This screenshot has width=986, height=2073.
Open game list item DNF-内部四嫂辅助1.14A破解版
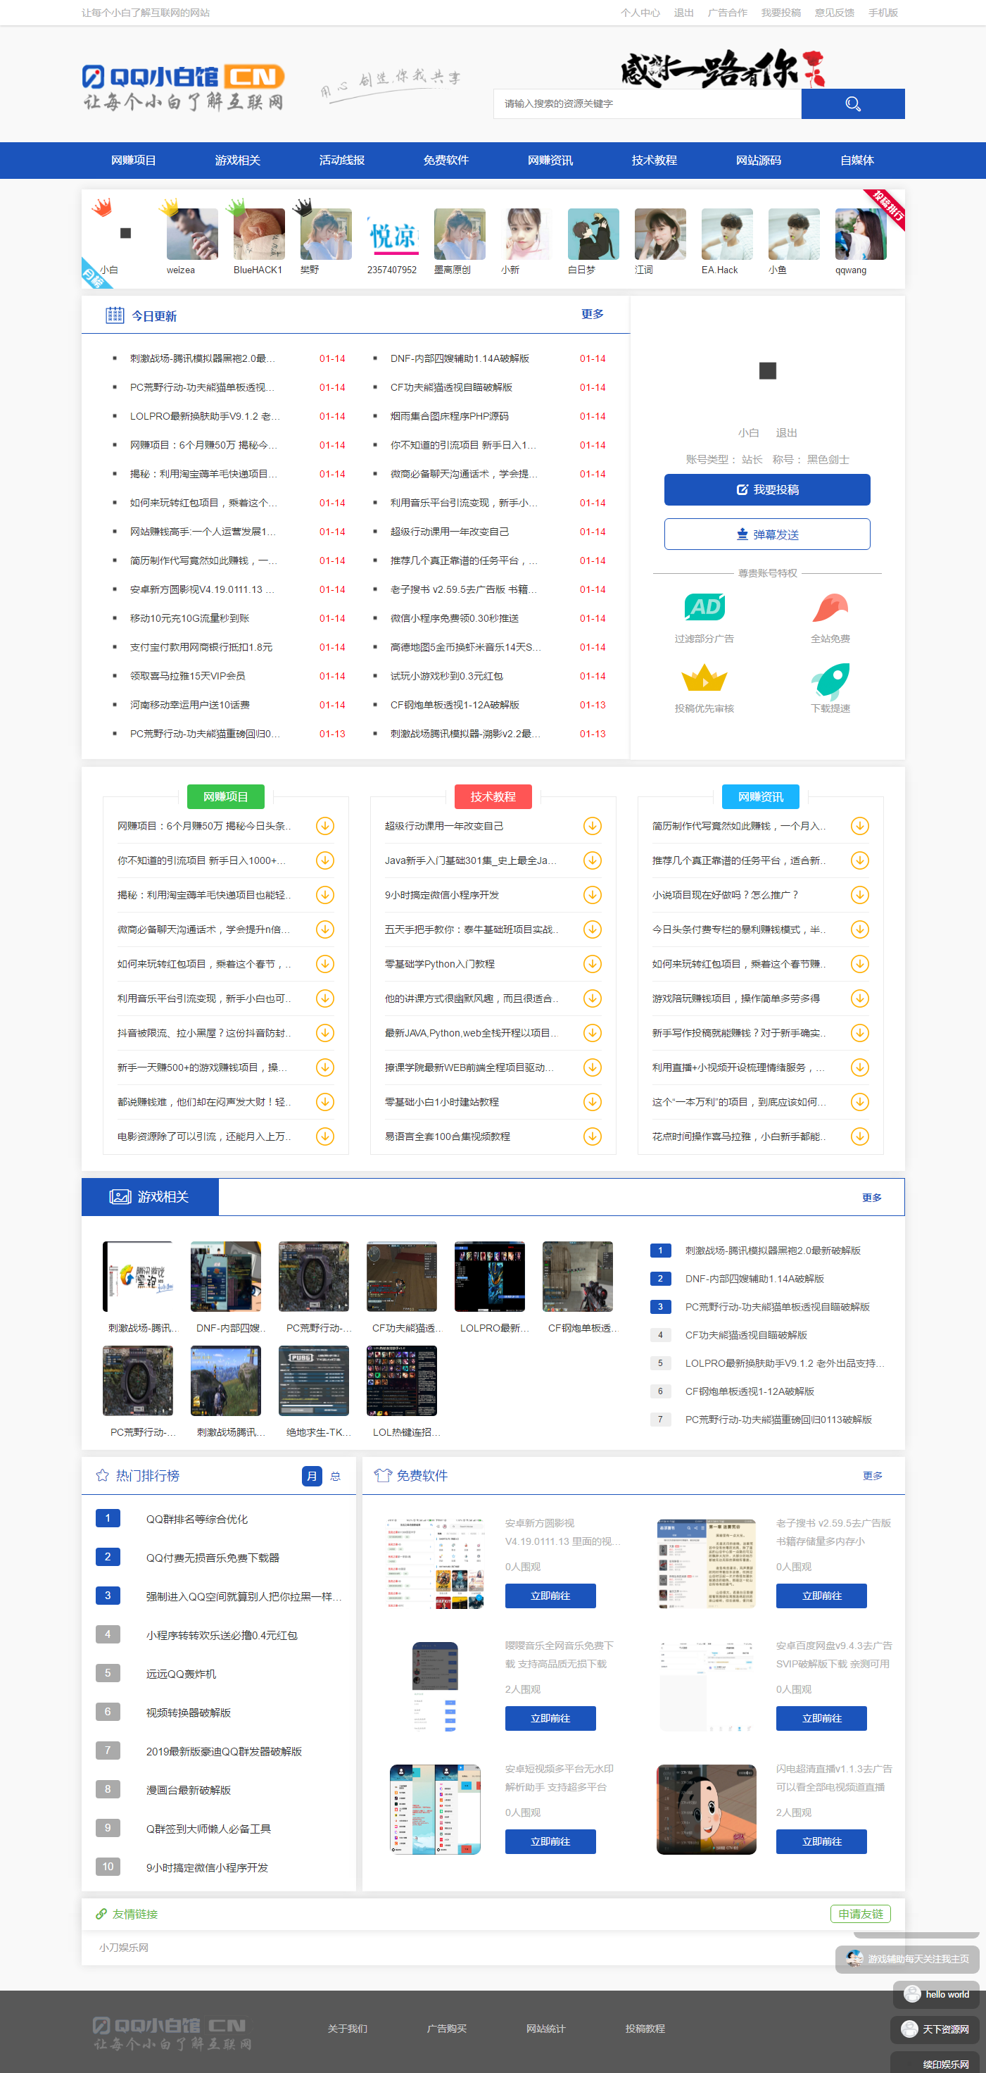pos(754,1279)
